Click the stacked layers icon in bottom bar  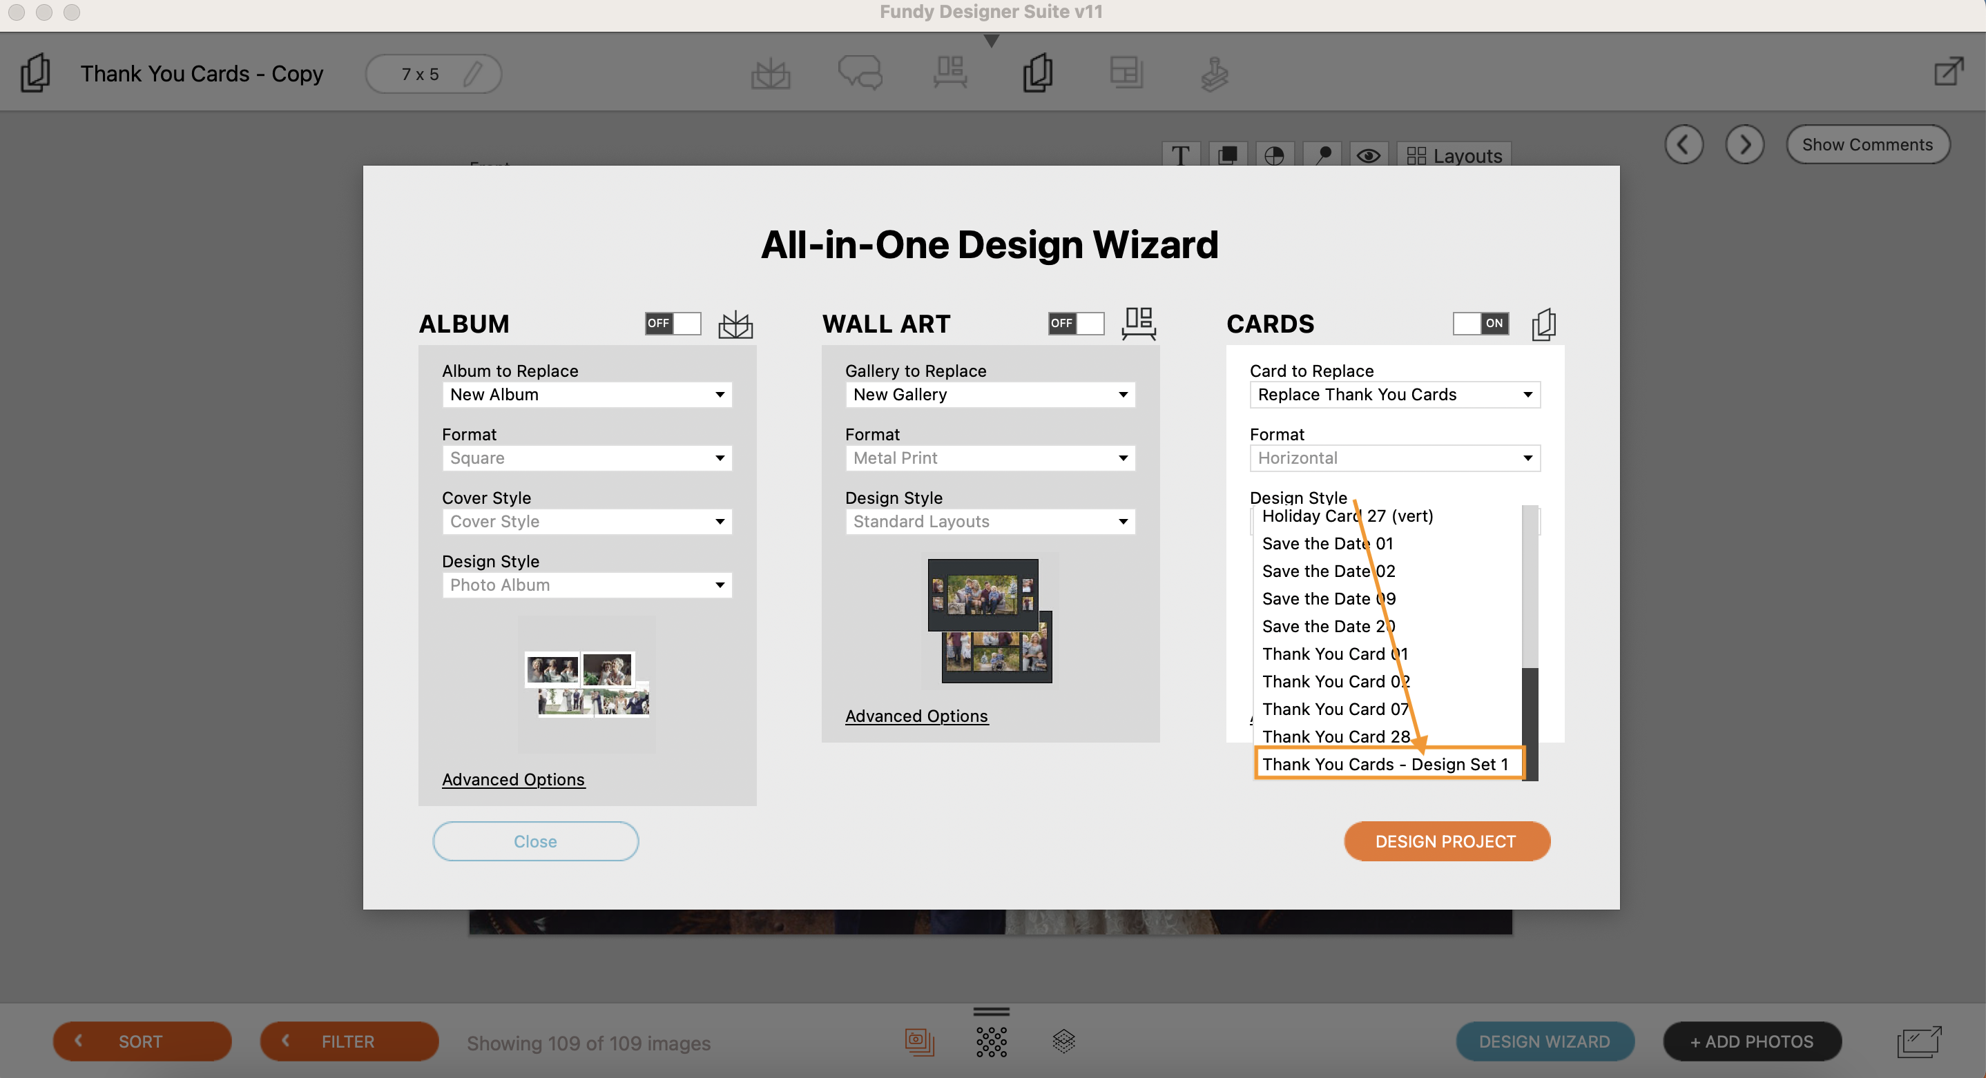point(1063,1041)
